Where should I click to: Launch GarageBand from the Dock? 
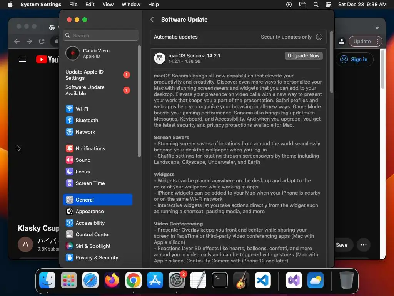pyautogui.click(x=241, y=280)
